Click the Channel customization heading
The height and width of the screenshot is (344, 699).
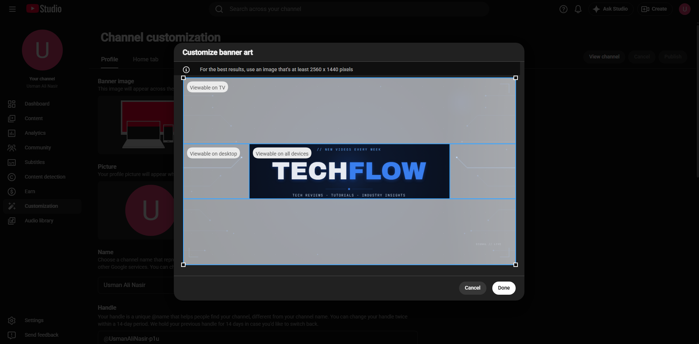click(161, 37)
